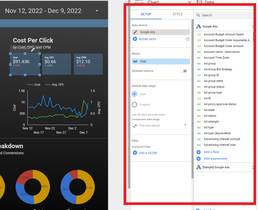Enable the Optional metrics toggle
The image size is (258, 210).
184,71
